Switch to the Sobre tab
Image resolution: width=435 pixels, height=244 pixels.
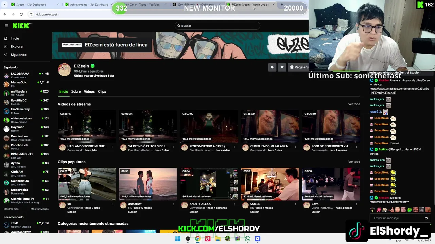(76, 91)
